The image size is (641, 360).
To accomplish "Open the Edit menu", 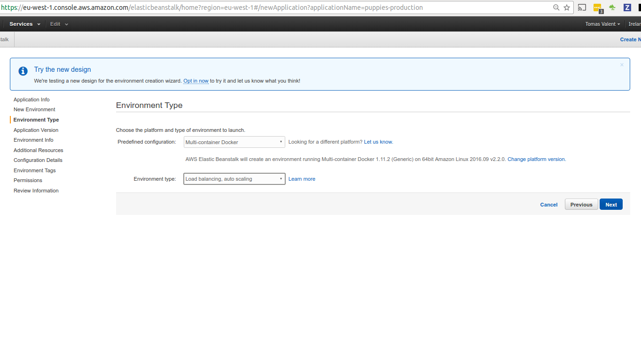I will (x=59, y=24).
